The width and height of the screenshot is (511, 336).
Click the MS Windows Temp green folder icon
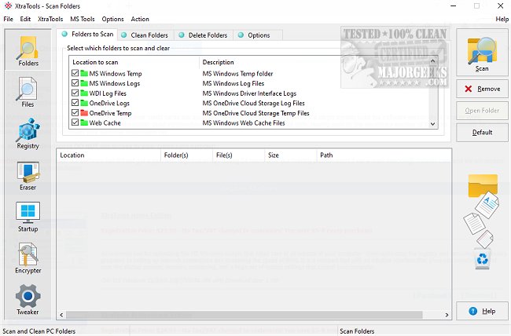point(84,73)
